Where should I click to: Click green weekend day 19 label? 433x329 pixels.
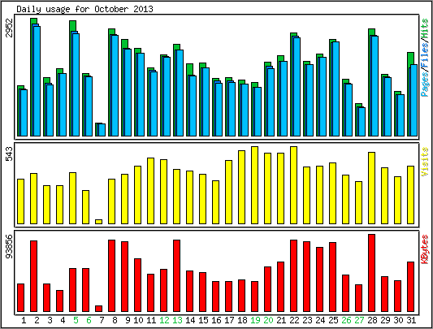tap(255, 320)
